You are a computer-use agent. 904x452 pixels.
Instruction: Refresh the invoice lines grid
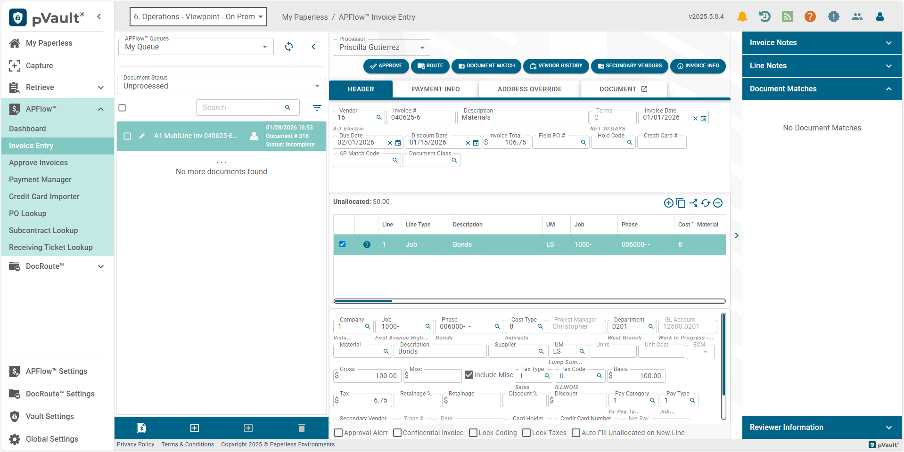706,203
